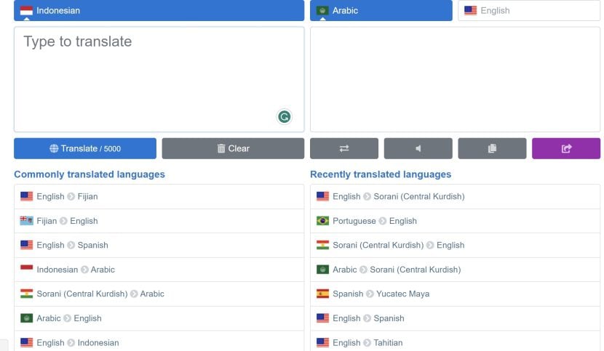Click the Indonesian flag in source selector
This screenshot has height=351, width=604.
(26, 10)
